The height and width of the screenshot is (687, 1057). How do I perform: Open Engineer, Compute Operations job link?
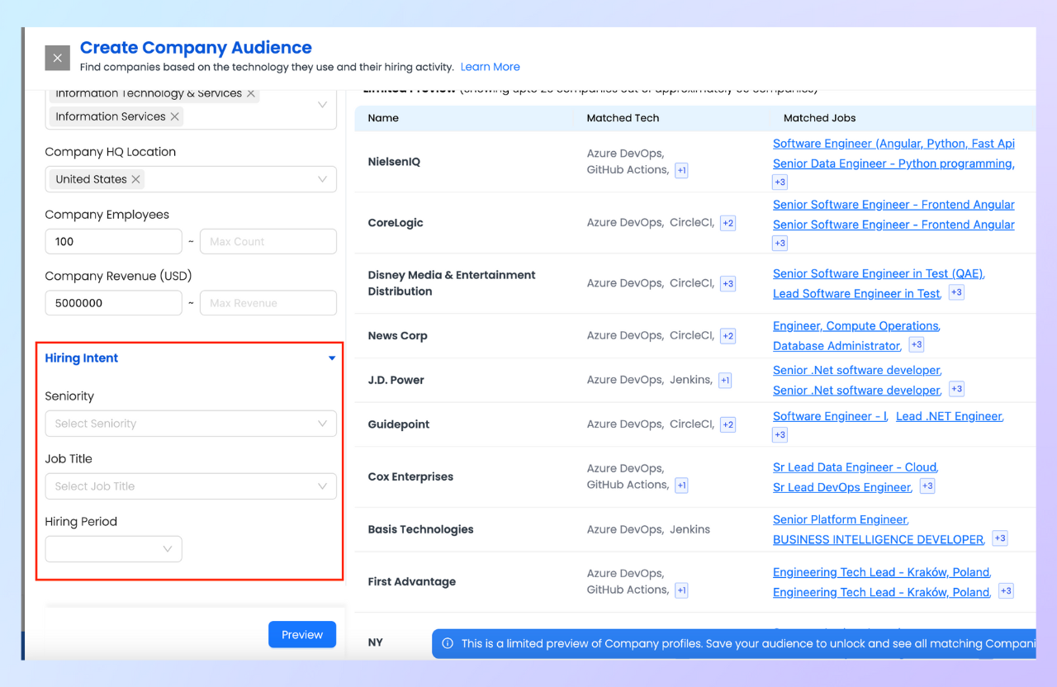[856, 326]
